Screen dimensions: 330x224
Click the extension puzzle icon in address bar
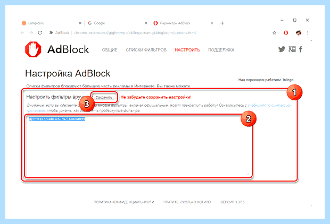point(51,33)
